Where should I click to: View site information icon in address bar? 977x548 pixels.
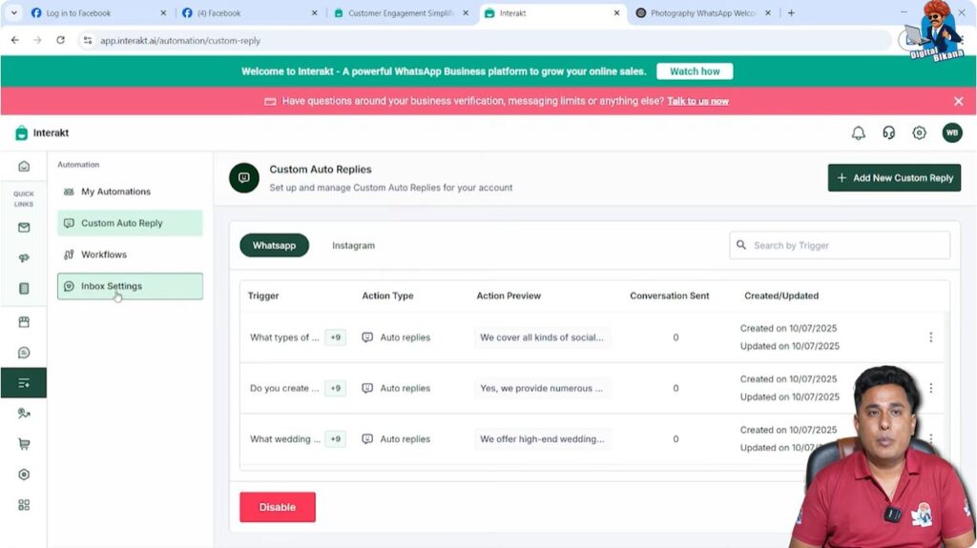point(88,40)
